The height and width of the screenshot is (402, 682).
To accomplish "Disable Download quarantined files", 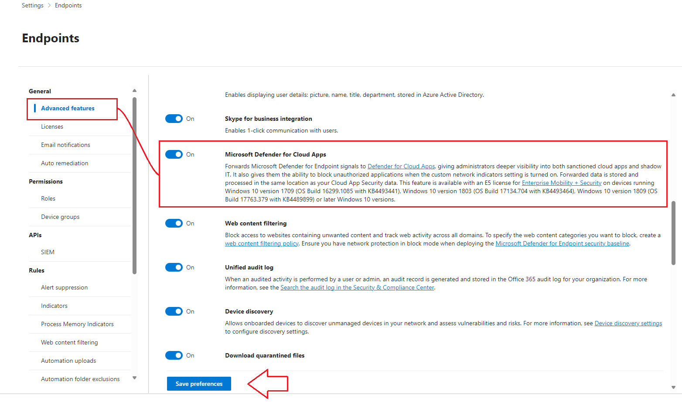I will [174, 355].
